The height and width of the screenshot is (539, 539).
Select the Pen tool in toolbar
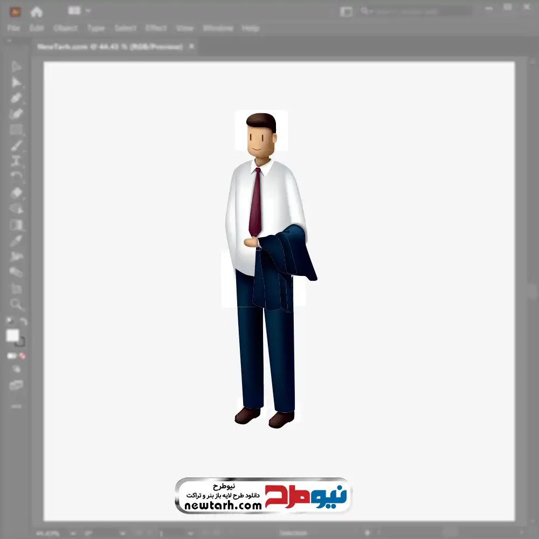[x=16, y=98]
